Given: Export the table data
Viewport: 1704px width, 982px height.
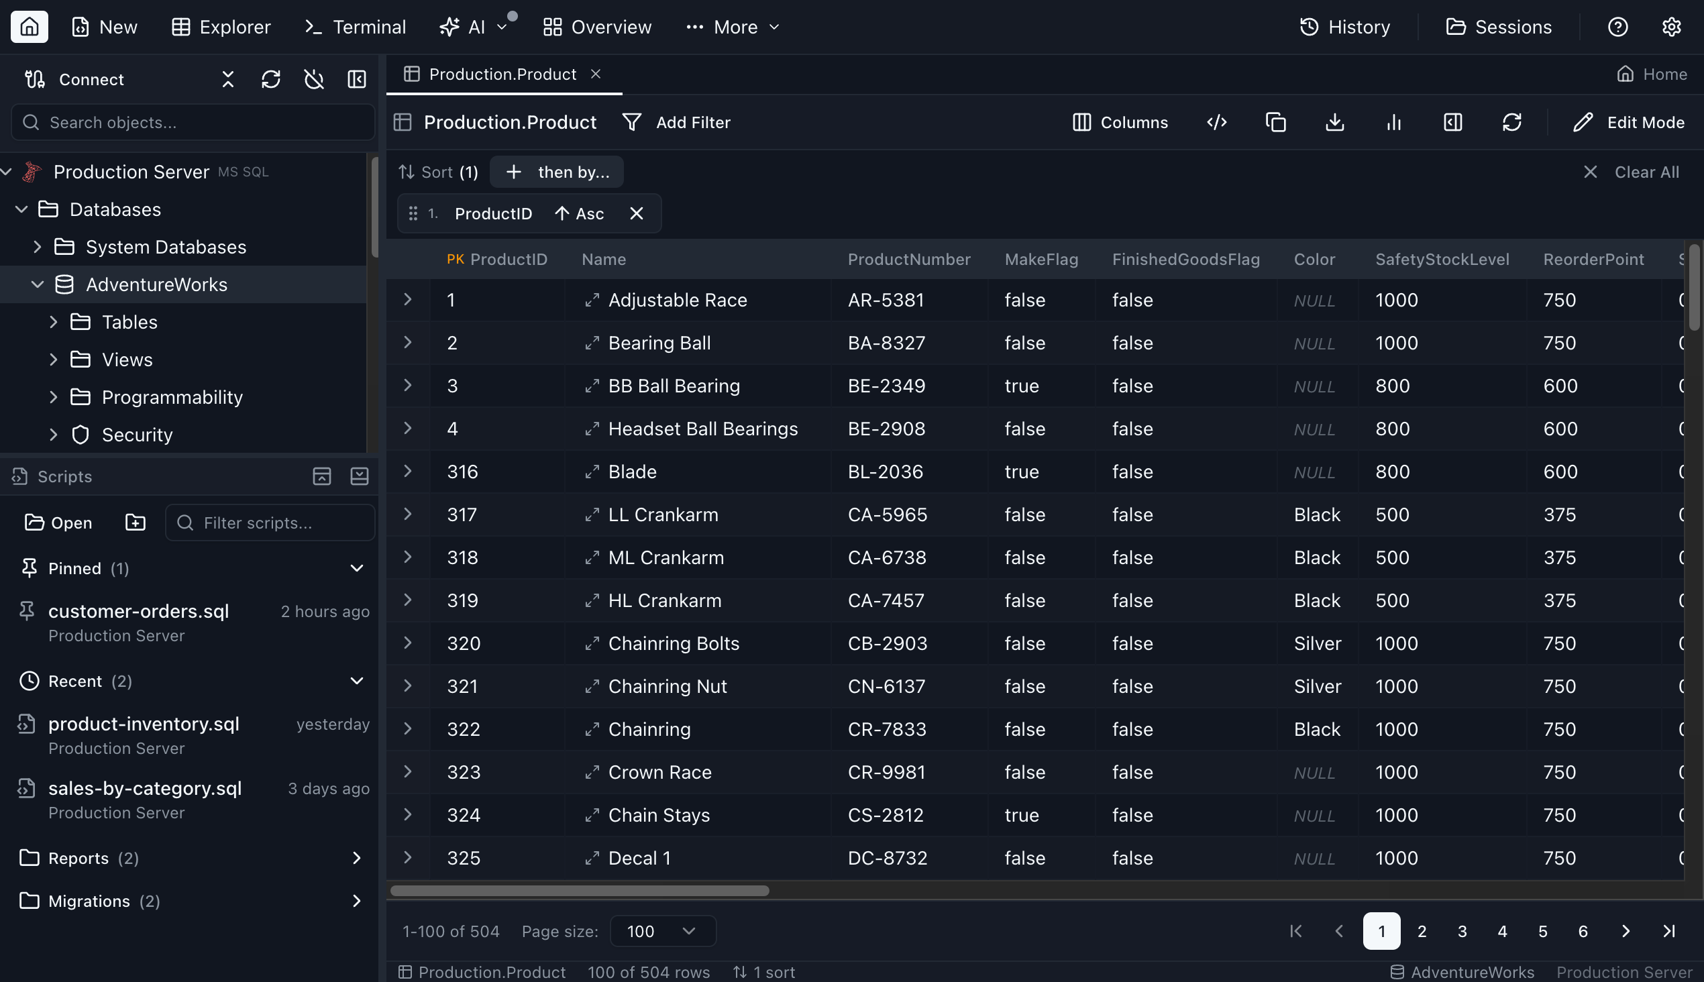Looking at the screenshot, I should (x=1334, y=122).
